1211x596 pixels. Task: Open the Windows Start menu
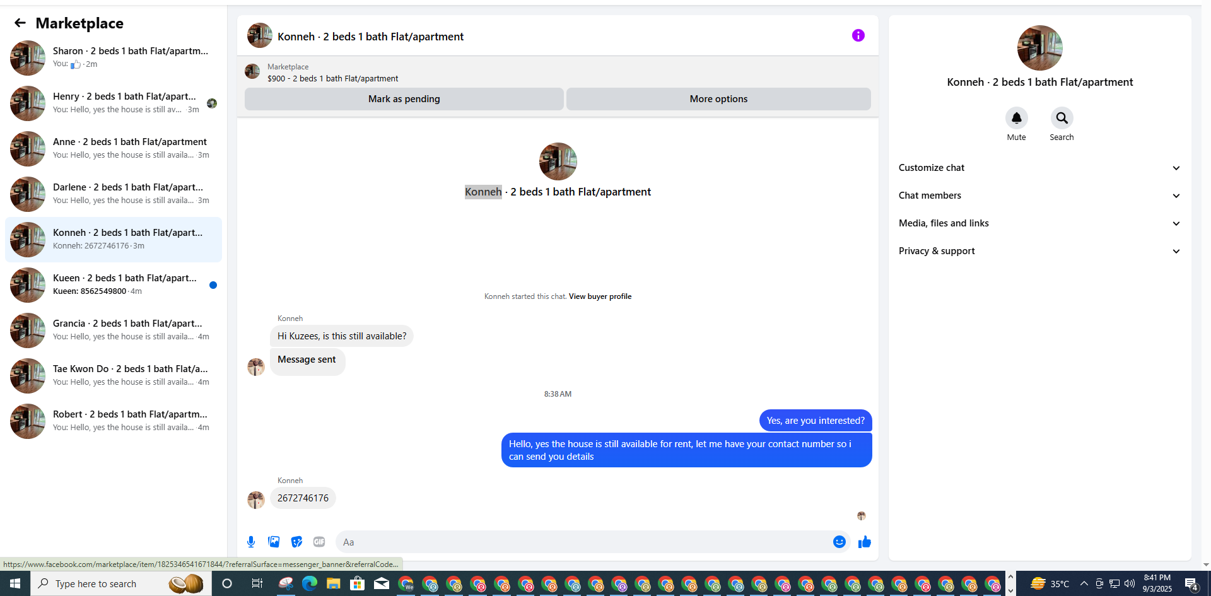(15, 583)
